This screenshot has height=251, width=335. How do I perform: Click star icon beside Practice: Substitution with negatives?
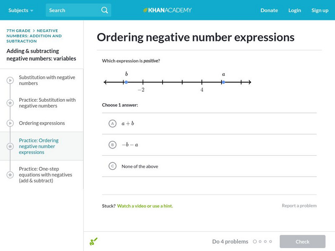(x=10, y=103)
